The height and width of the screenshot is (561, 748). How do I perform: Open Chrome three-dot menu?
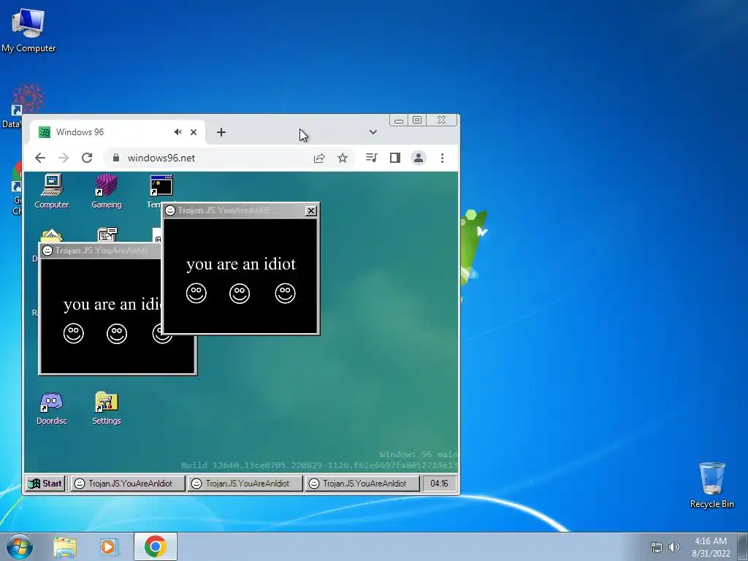(442, 158)
